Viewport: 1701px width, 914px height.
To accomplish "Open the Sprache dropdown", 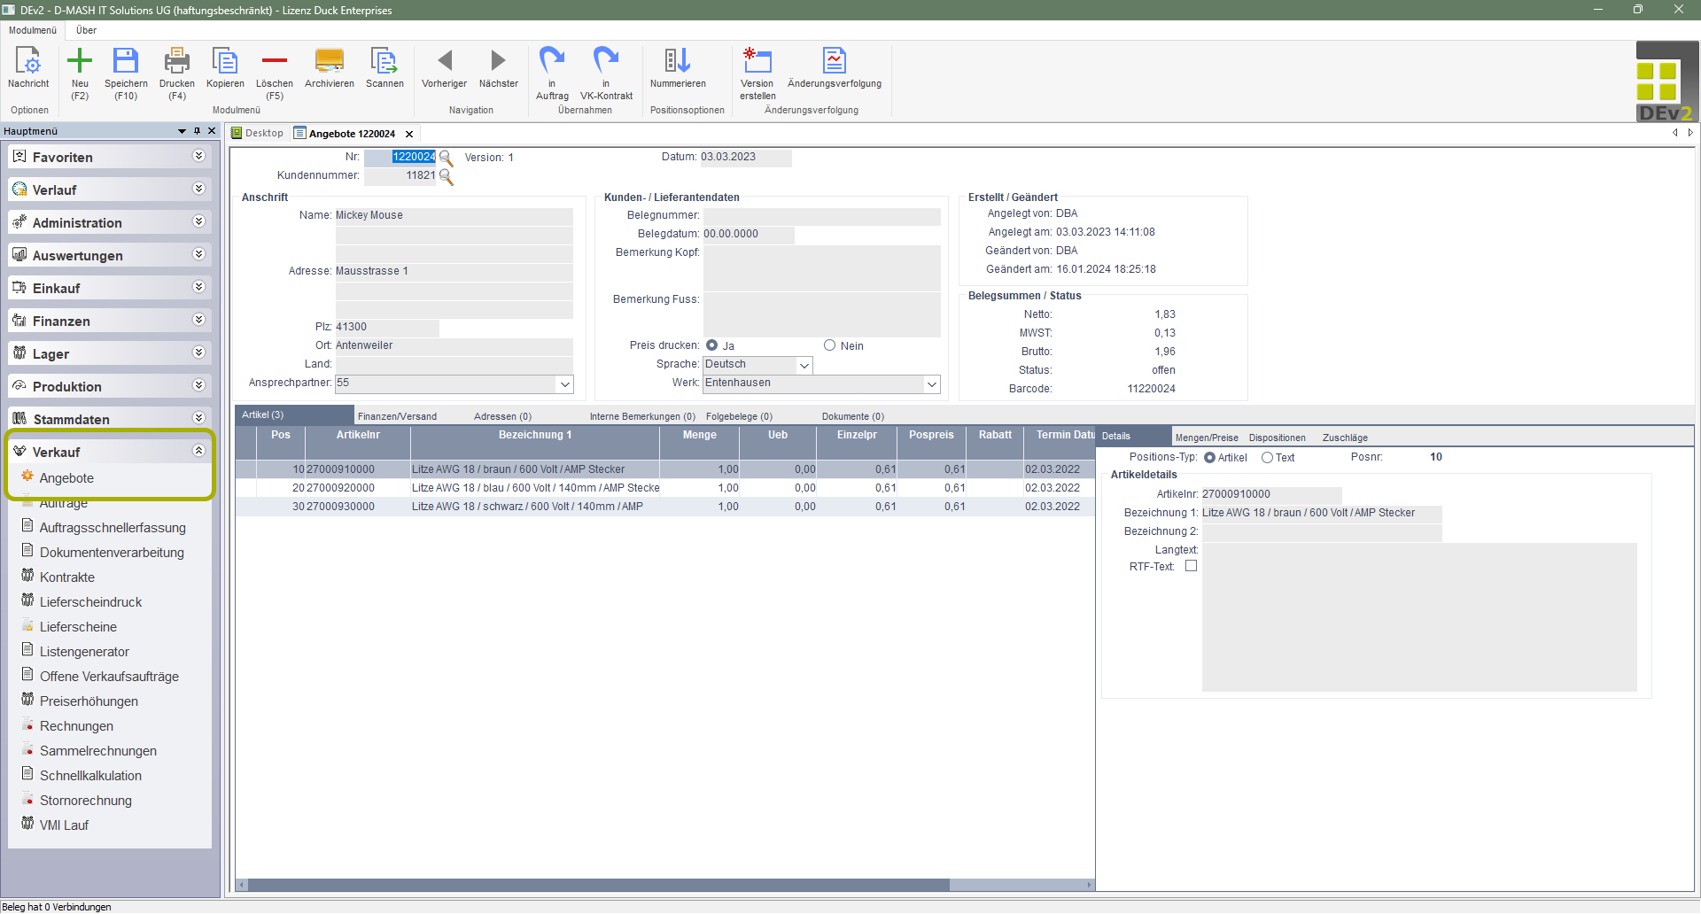I will point(804,365).
